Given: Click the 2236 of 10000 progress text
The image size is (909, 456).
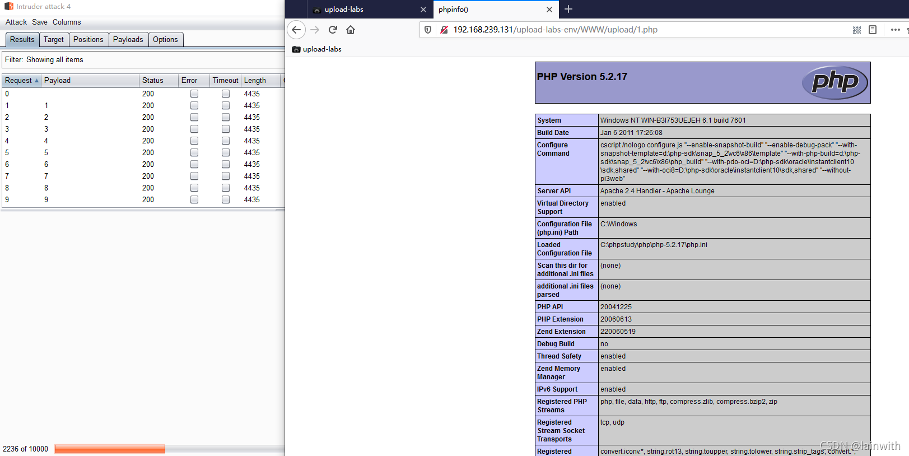Looking at the screenshot, I should 25,449.
